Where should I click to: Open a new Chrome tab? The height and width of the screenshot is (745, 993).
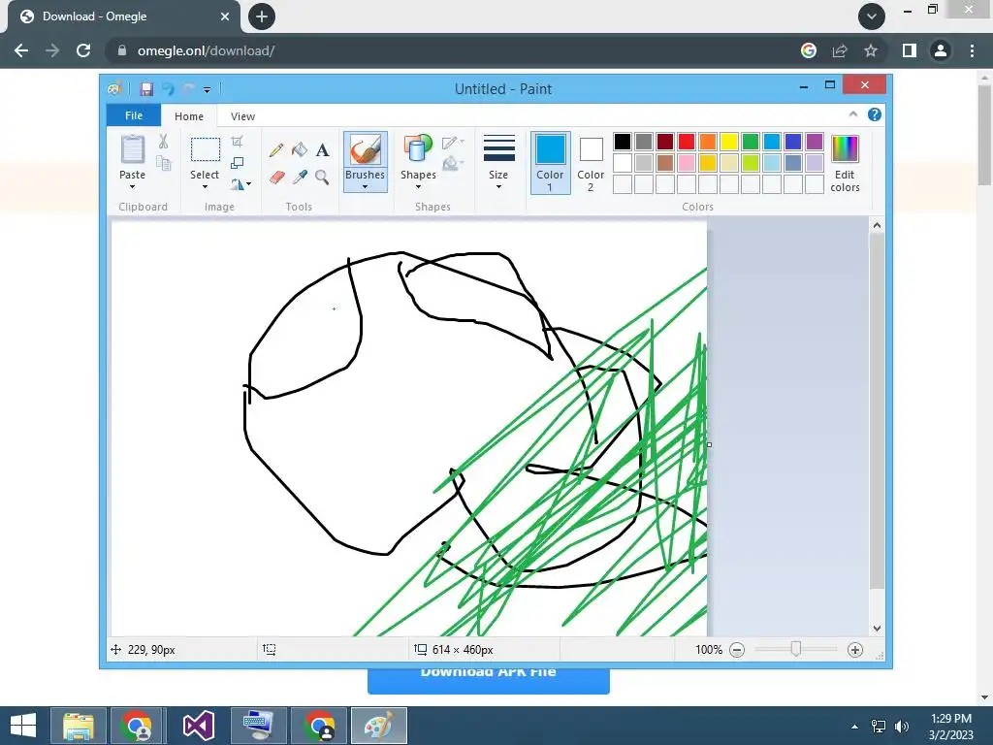262,16
